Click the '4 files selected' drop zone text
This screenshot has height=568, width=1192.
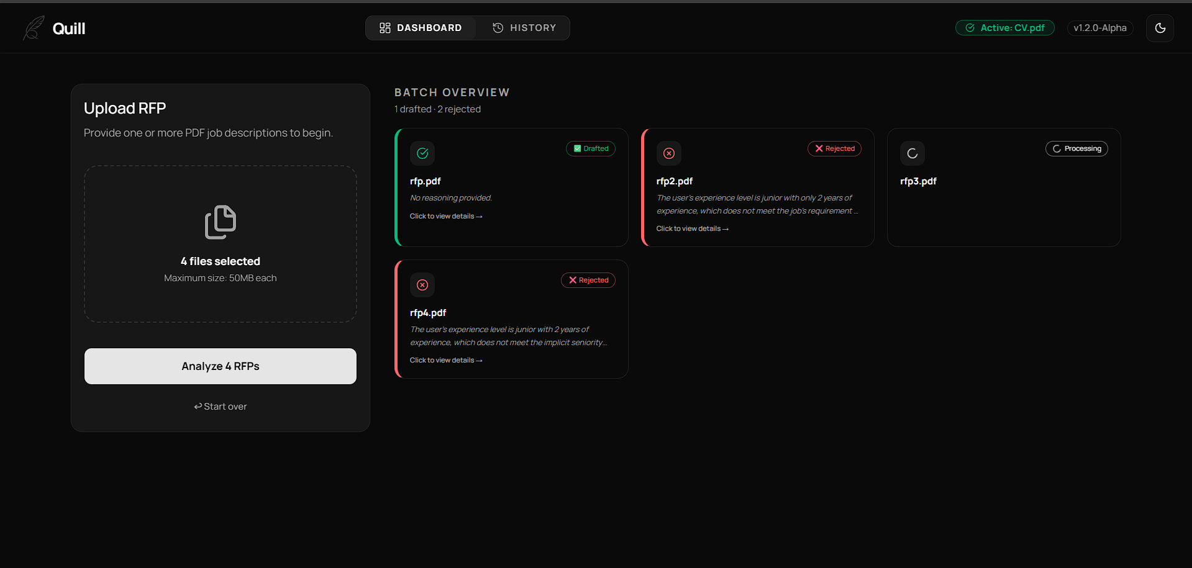pyautogui.click(x=221, y=261)
